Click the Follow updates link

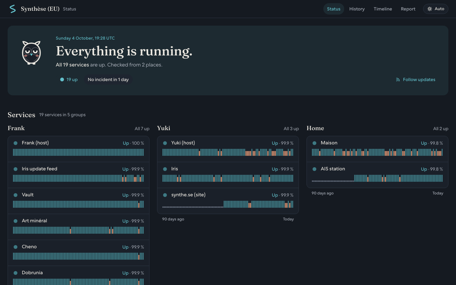coord(415,79)
